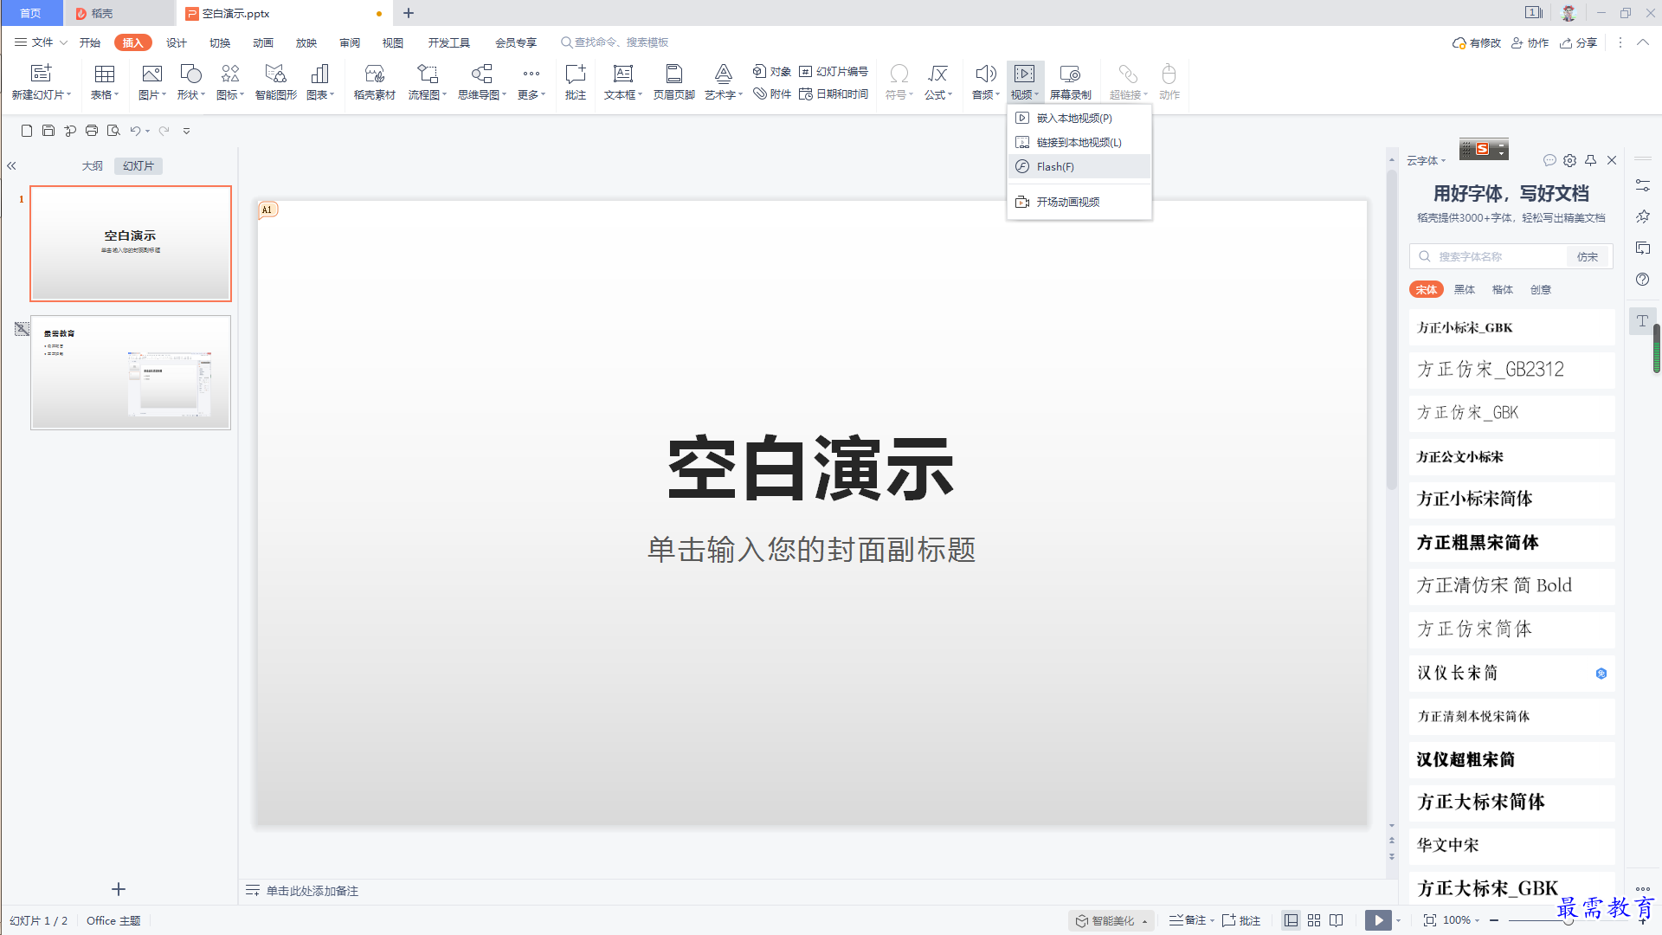Click the 流程图 flowchart icon
Viewport: 1662px width, 935px height.
[427, 74]
